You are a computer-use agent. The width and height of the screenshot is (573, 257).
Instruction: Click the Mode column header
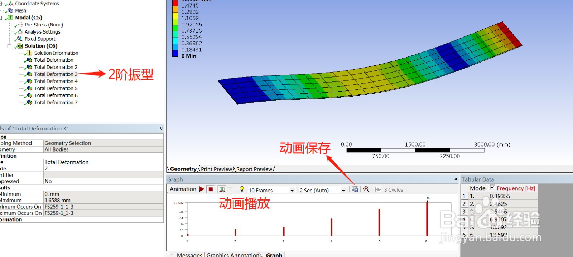pyautogui.click(x=478, y=188)
